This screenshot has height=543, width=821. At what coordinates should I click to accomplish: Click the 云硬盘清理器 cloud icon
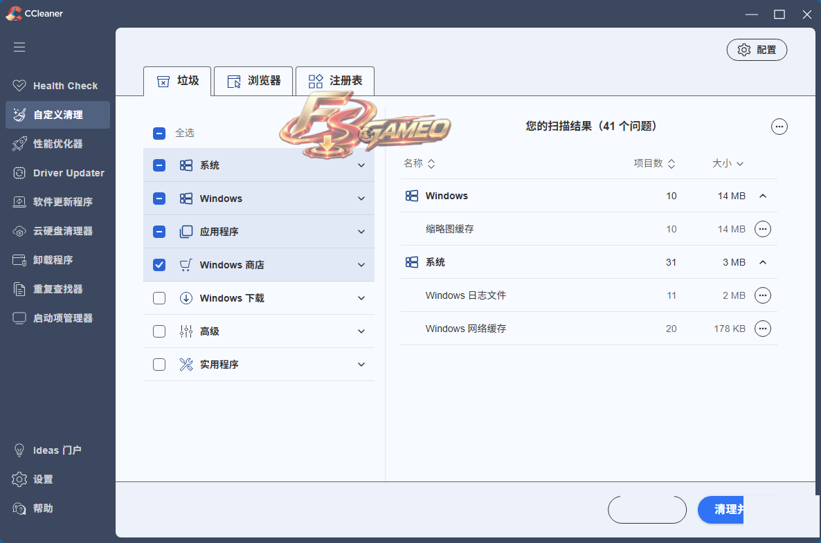tap(19, 231)
